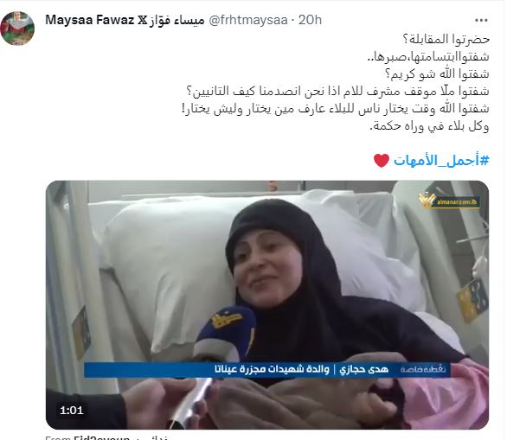Click the Arabic name ميساء فوّاز
Screen dimensions: 507x440
pyautogui.click(x=177, y=20)
